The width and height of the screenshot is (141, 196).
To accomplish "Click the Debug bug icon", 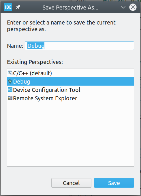I will pyautogui.click(x=10, y=82).
